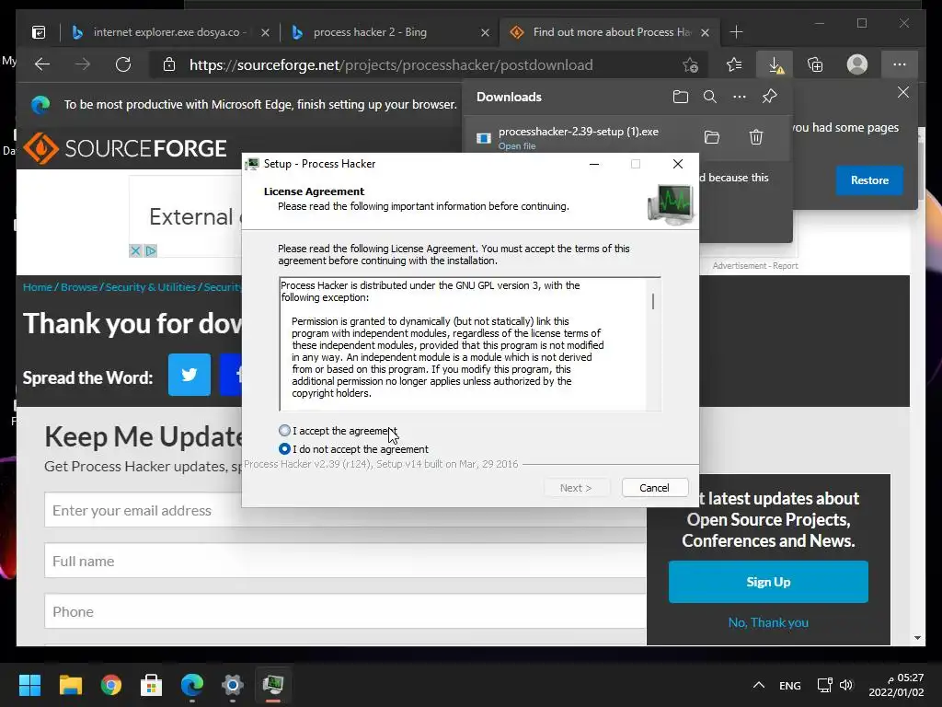Image resolution: width=942 pixels, height=707 pixels.
Task: Close the Process Hacker SourceForge tab
Action: tap(706, 32)
